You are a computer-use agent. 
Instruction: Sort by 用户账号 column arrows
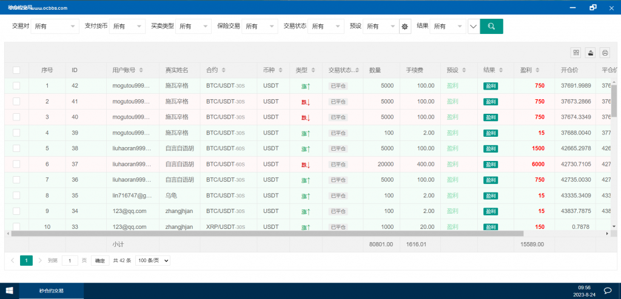pos(141,70)
